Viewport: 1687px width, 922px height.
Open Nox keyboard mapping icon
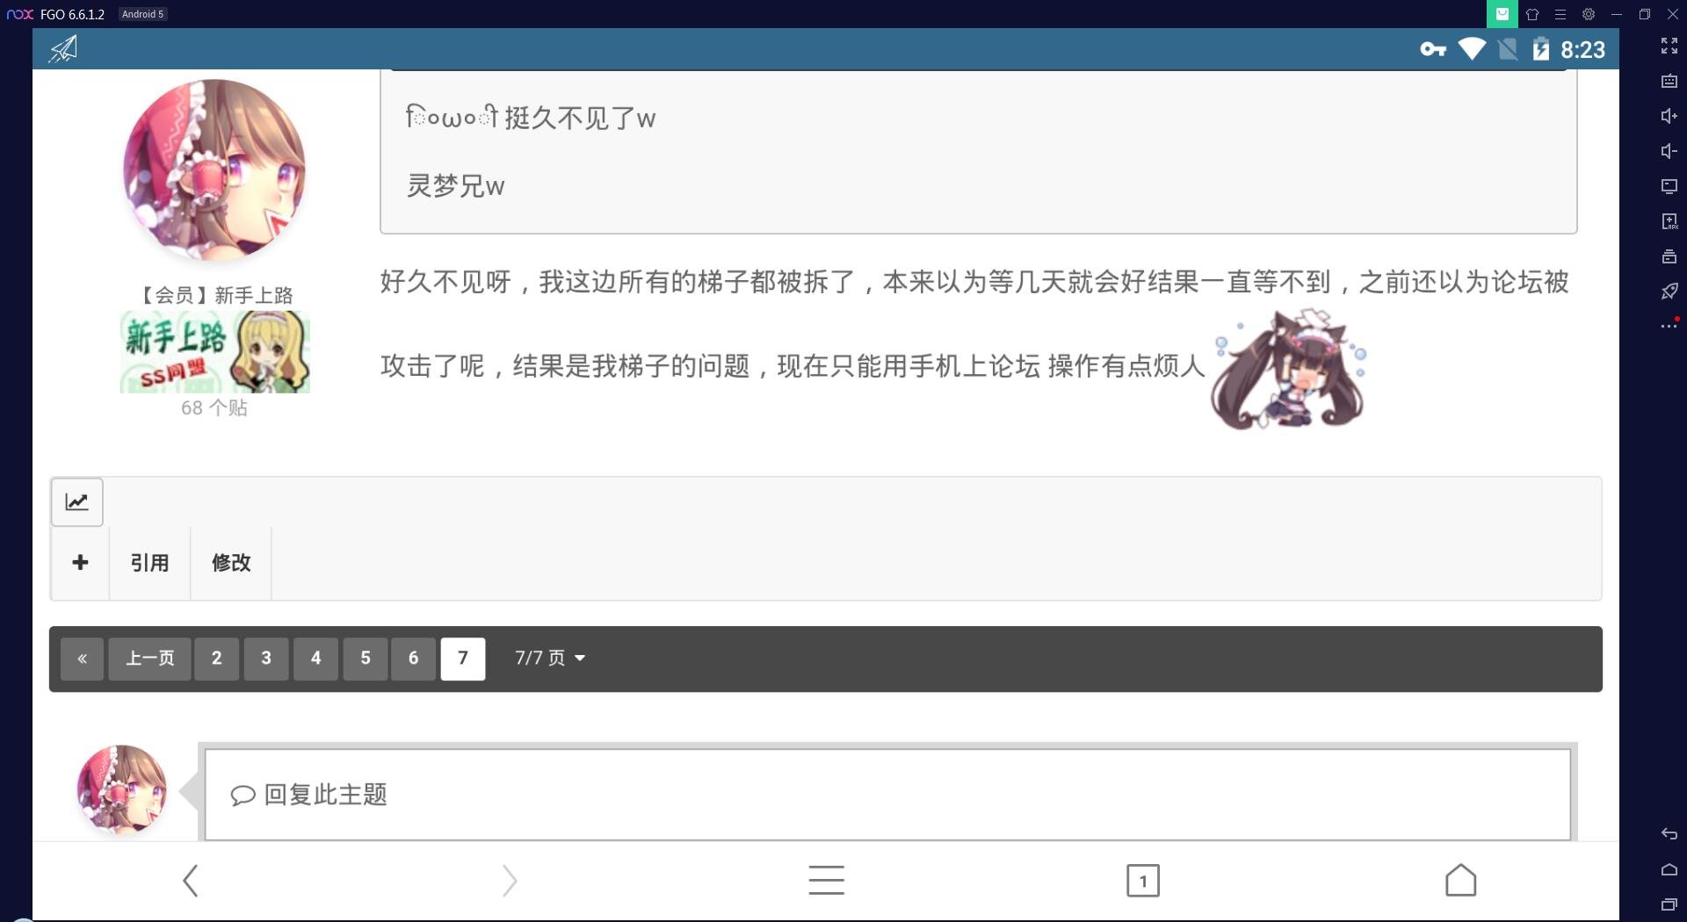coord(1669,81)
